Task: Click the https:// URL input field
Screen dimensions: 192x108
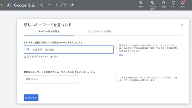Action: pos(51,79)
